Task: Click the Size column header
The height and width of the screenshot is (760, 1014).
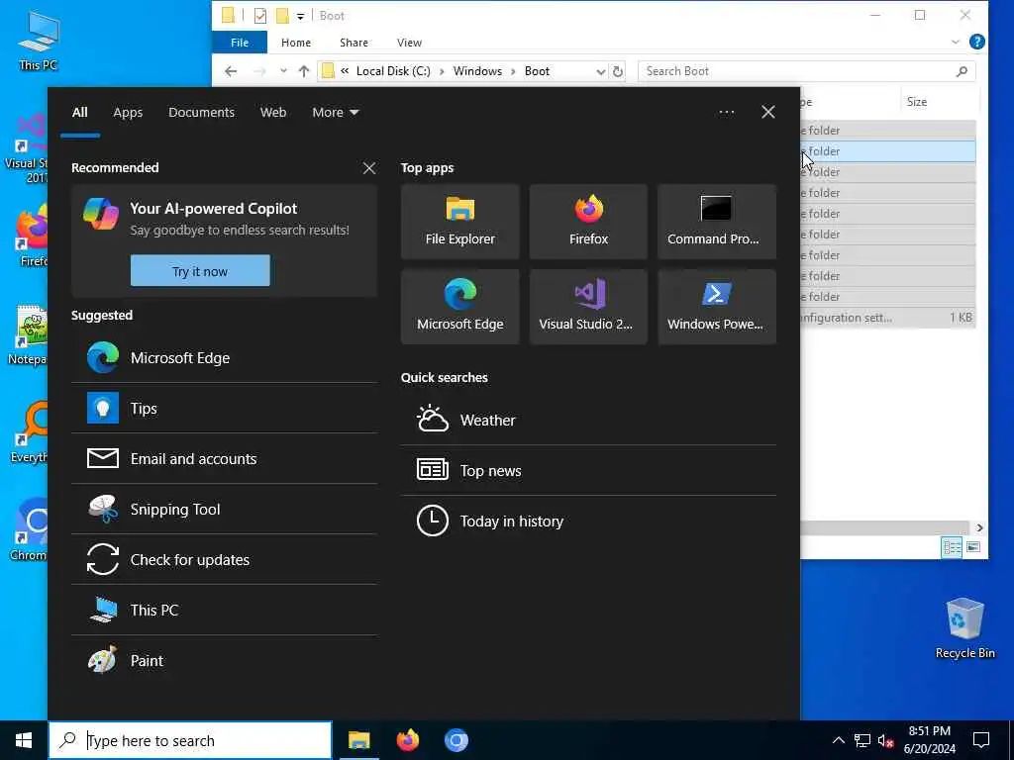Action: 939,102
